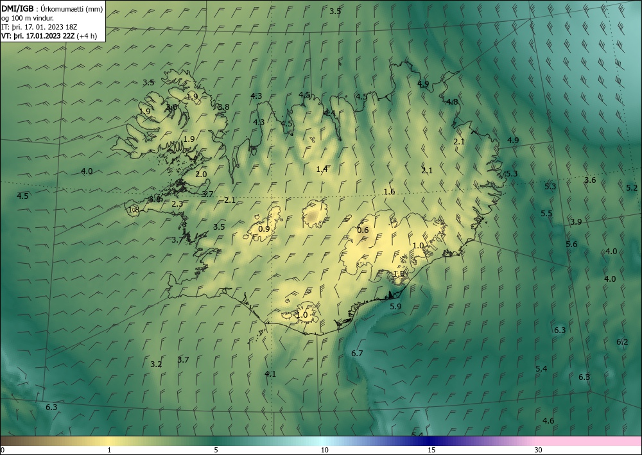642x455 pixels.
Task: Click the 3.9 value east of Iceland
Action: pyautogui.click(x=576, y=222)
